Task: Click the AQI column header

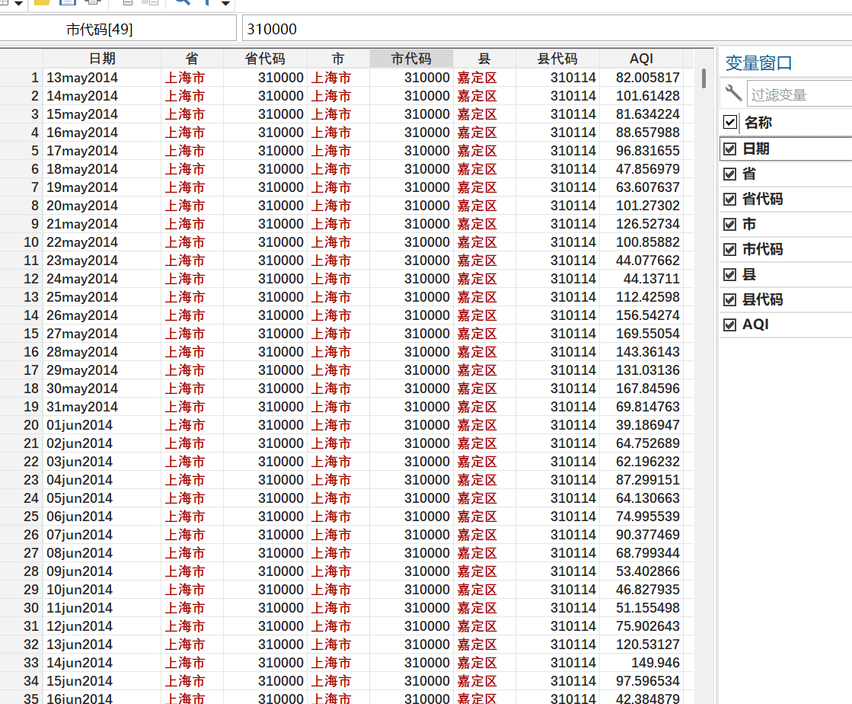Action: coord(641,59)
